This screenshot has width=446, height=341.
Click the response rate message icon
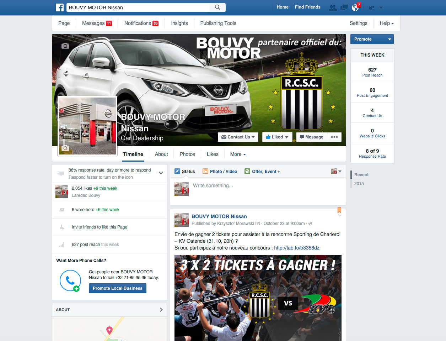point(60,174)
